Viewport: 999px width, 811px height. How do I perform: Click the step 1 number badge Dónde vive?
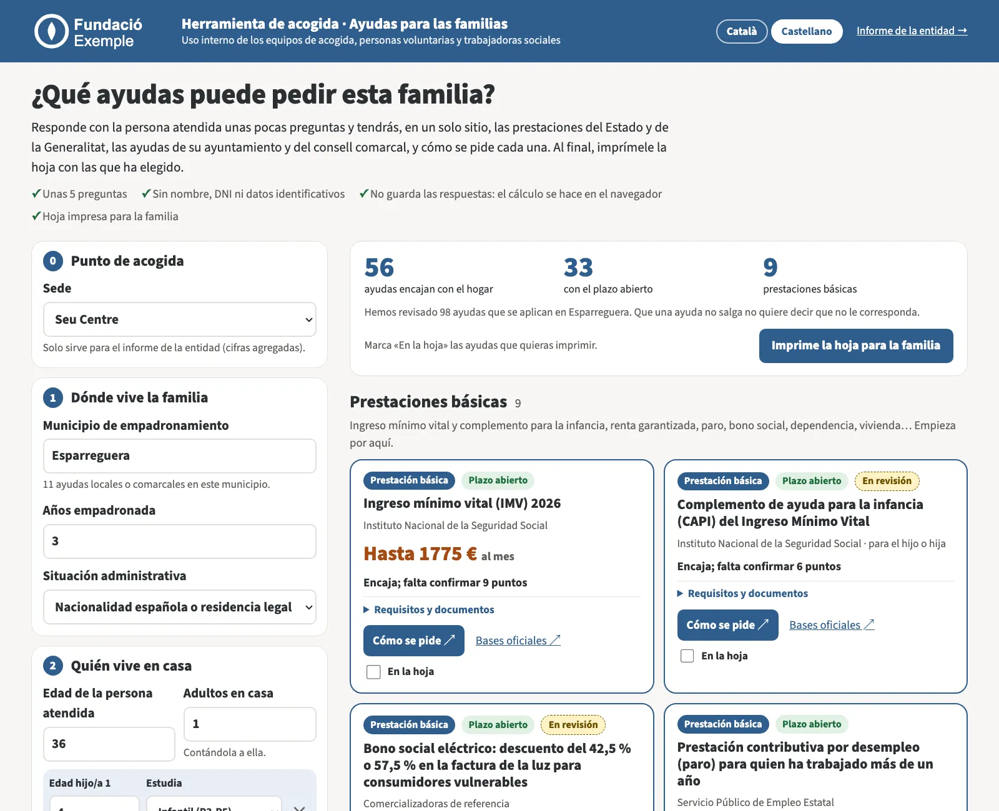coord(53,398)
